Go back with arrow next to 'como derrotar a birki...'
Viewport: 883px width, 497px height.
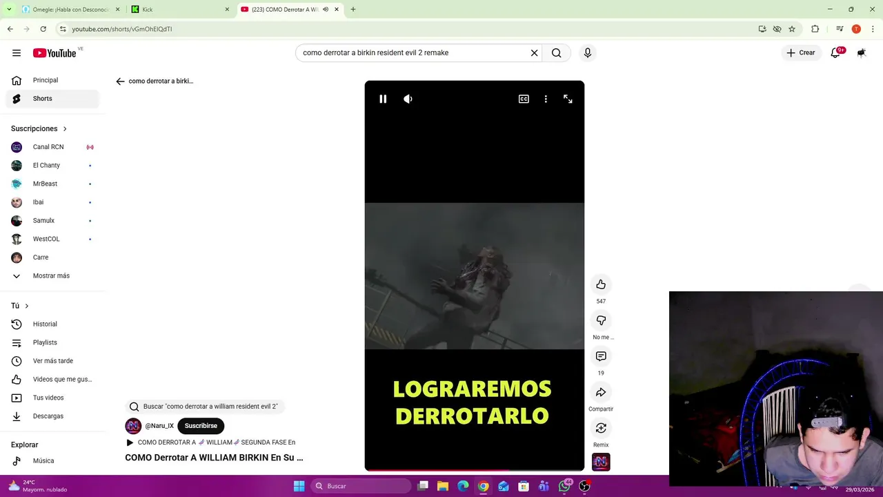click(x=120, y=81)
